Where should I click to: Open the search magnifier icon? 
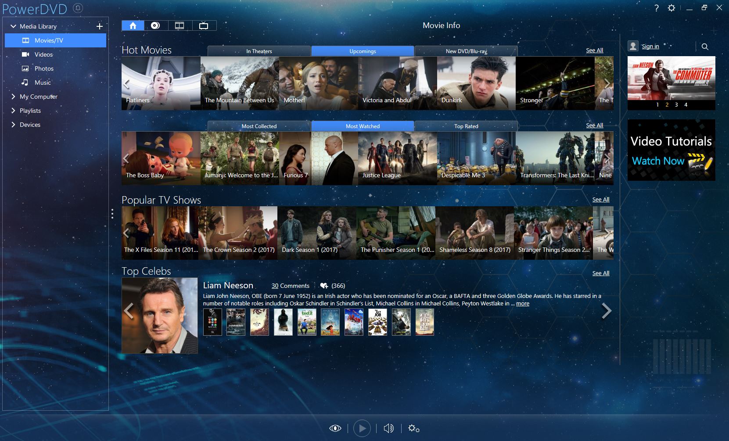click(x=705, y=46)
